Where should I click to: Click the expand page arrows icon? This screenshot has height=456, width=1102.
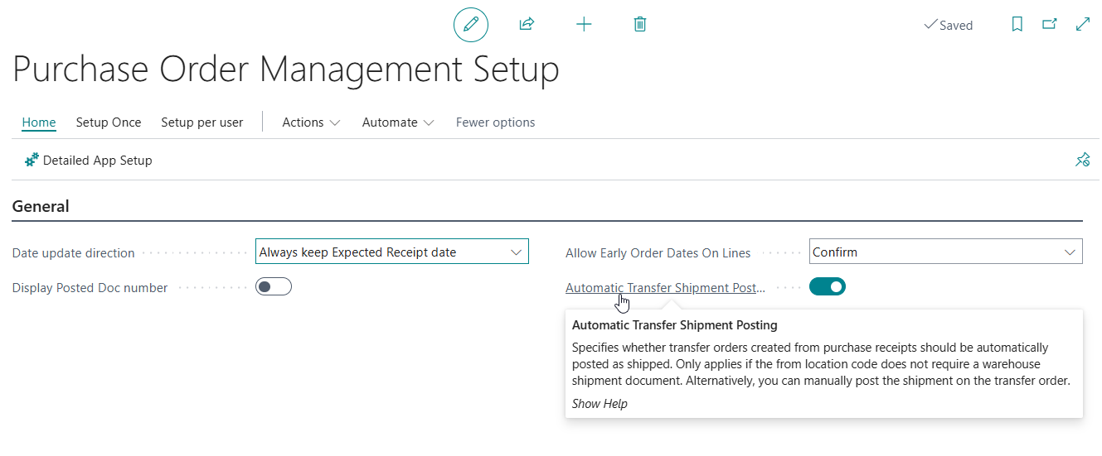pyautogui.click(x=1083, y=25)
